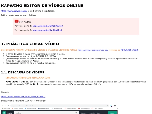Click the heading 1.1. DESCARGA DE VÍDEOS
Image resolution: width=152 pixels, height=114 pixels.
[x=23, y=72]
